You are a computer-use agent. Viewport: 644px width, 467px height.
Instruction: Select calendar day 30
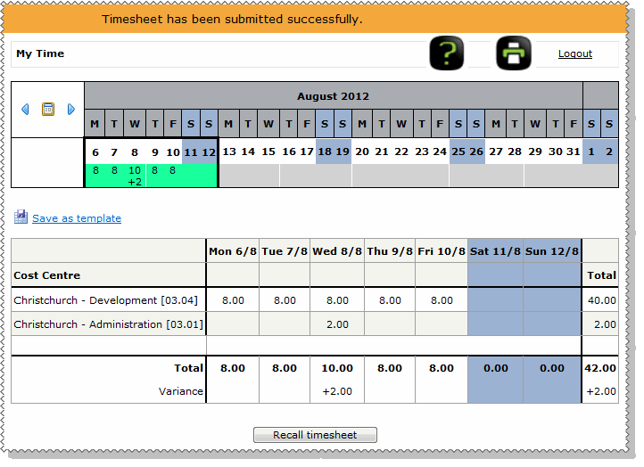click(556, 152)
